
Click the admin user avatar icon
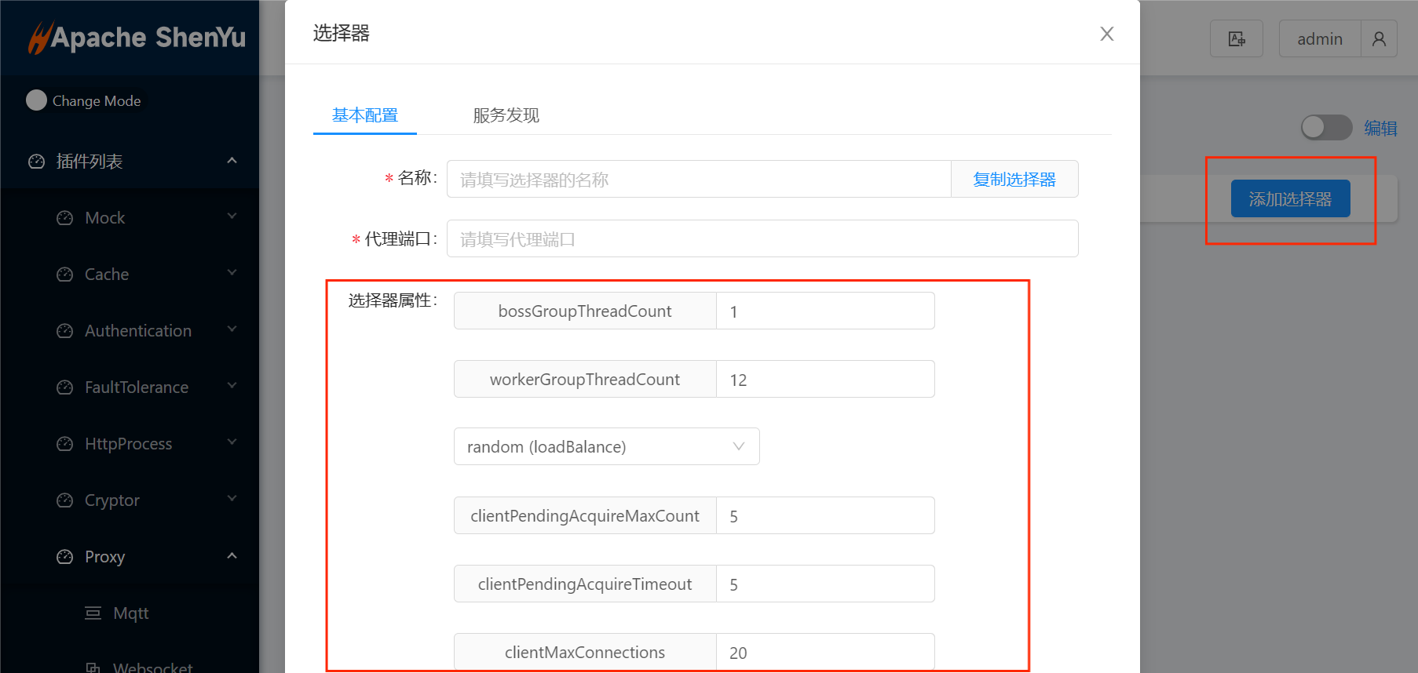pos(1379,39)
